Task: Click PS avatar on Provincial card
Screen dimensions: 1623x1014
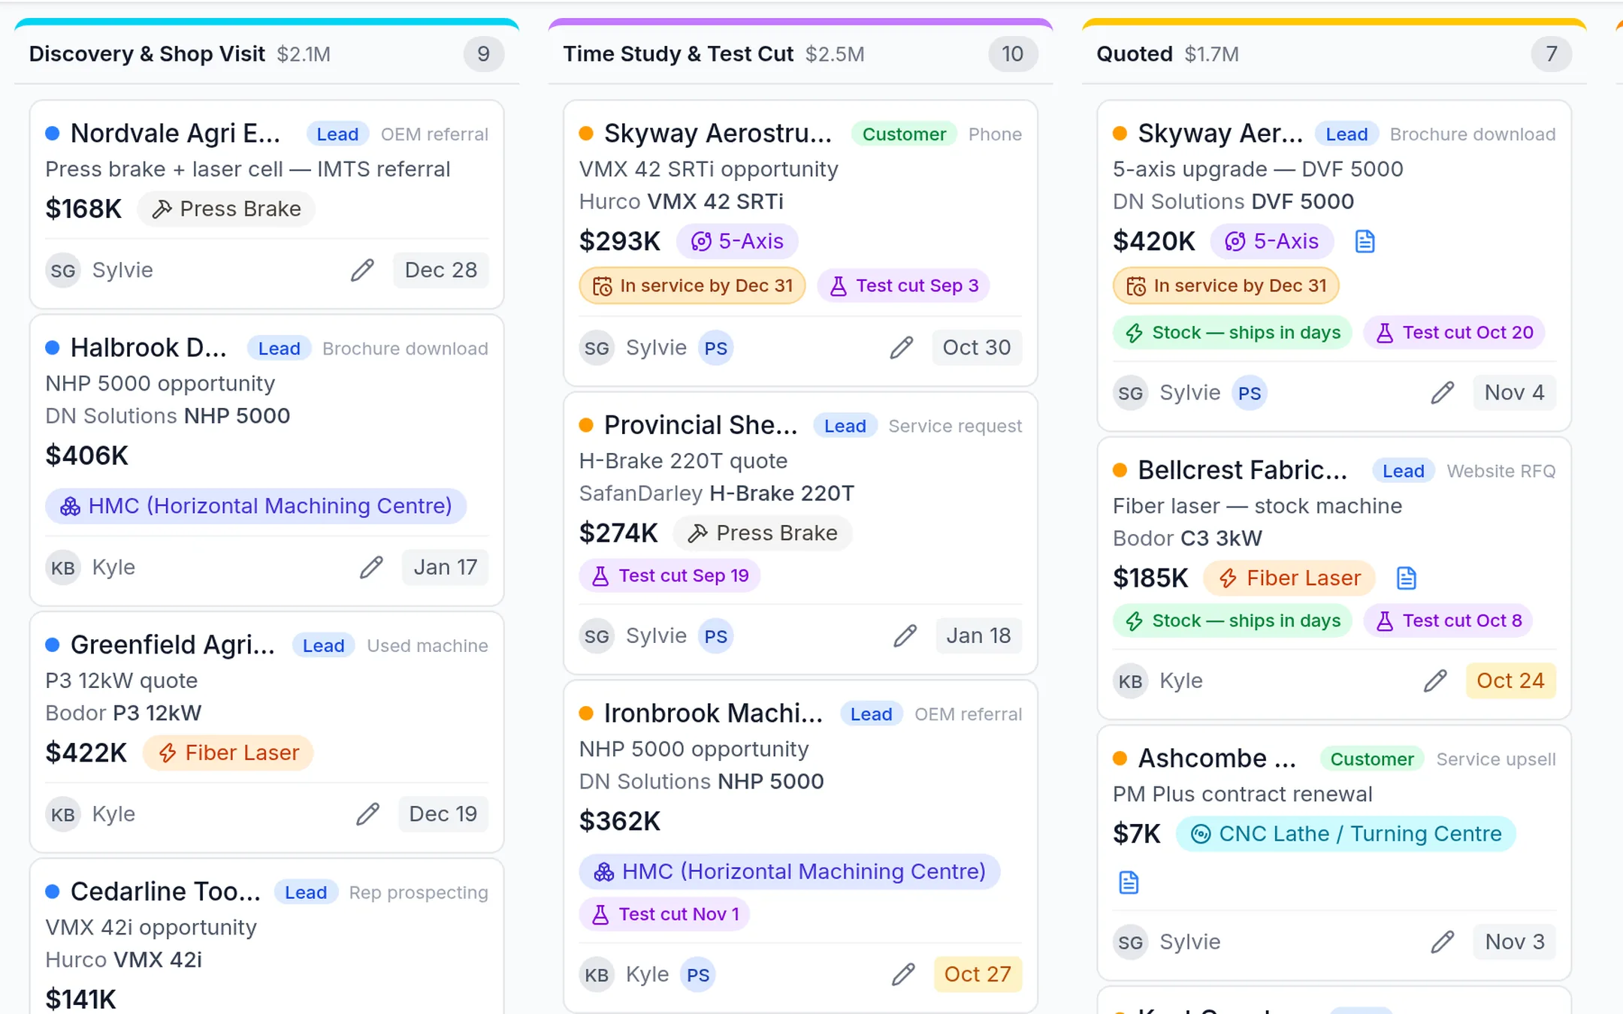Action: tap(715, 636)
